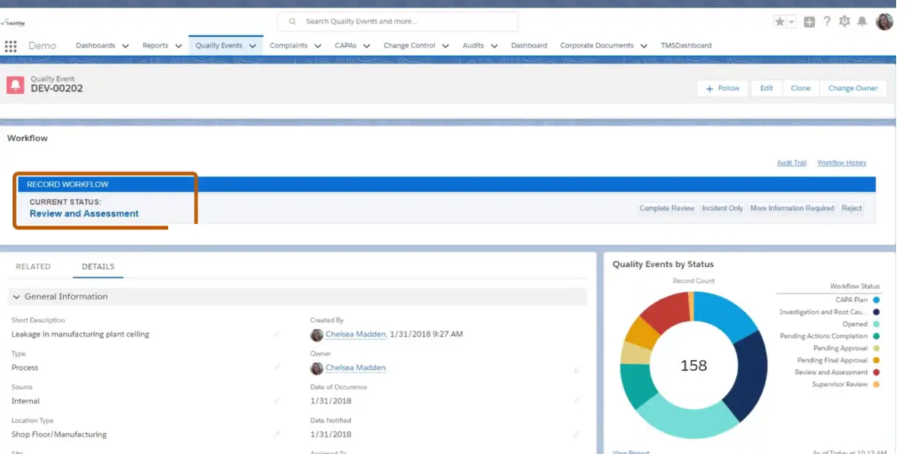Open the global actions plus icon
This screenshot has height=454, width=909.
(809, 22)
